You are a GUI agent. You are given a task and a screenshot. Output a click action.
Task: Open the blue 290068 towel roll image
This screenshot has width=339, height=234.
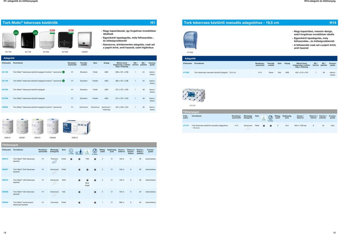53,127
